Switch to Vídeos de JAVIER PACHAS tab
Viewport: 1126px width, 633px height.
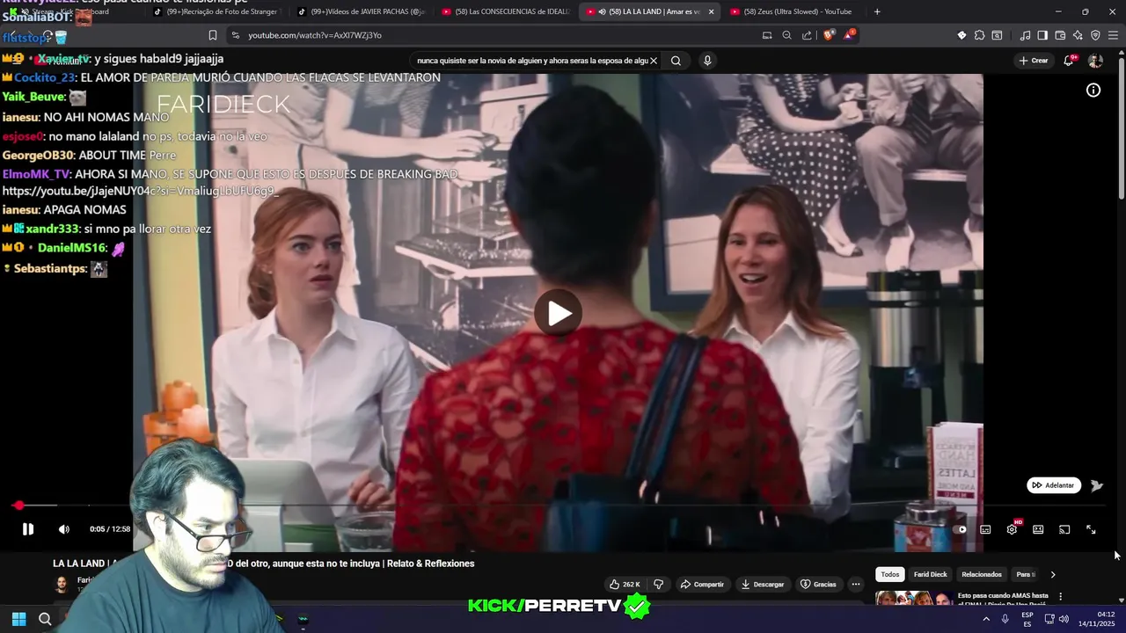[361, 11]
